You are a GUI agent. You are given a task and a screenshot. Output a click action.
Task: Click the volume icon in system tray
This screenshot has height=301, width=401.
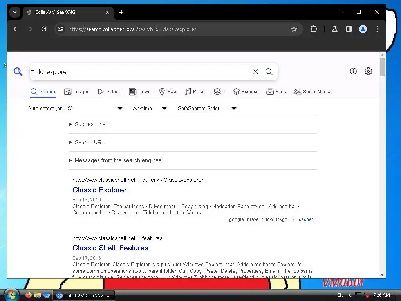coord(366,295)
